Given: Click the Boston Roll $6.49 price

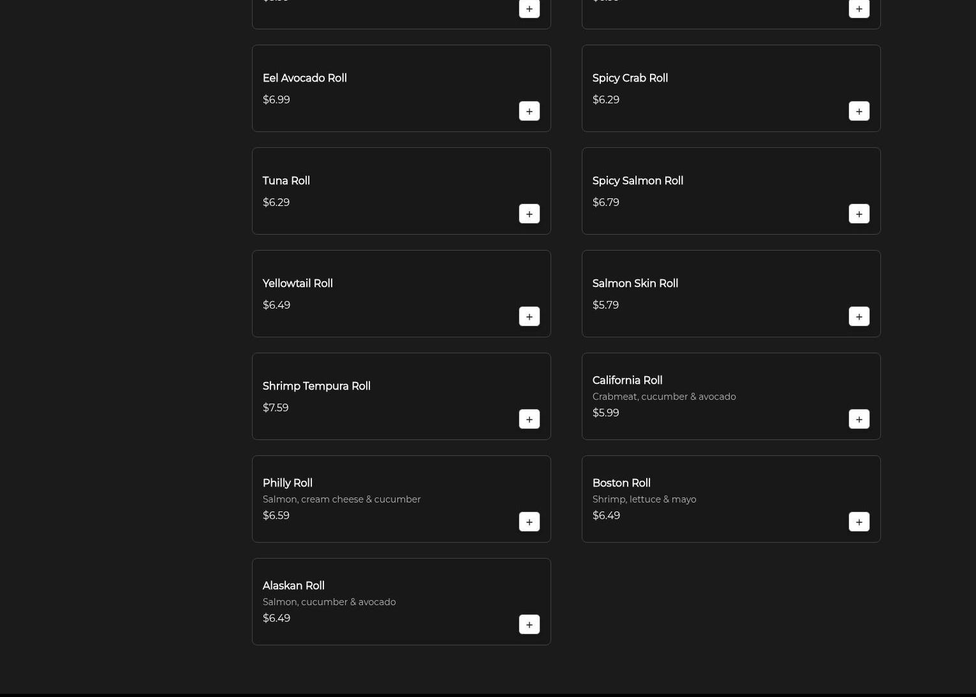Looking at the screenshot, I should pos(605,515).
